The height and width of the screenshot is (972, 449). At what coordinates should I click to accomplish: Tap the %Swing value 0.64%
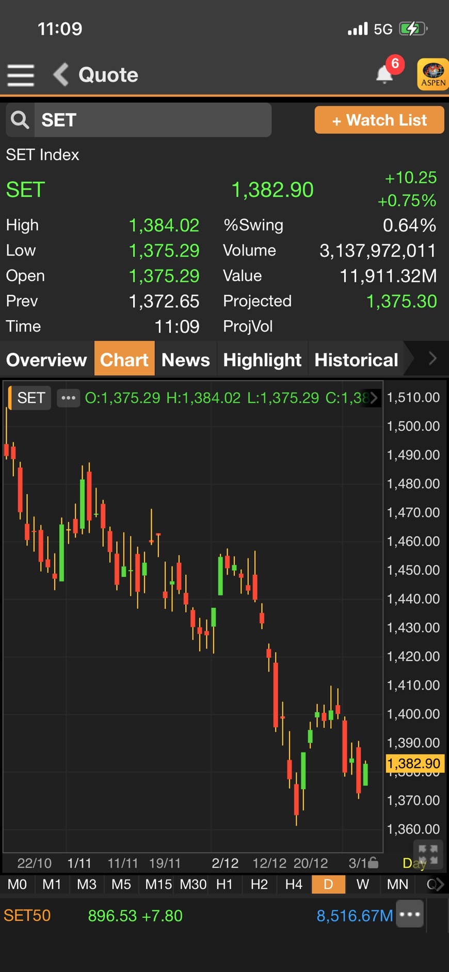(410, 225)
